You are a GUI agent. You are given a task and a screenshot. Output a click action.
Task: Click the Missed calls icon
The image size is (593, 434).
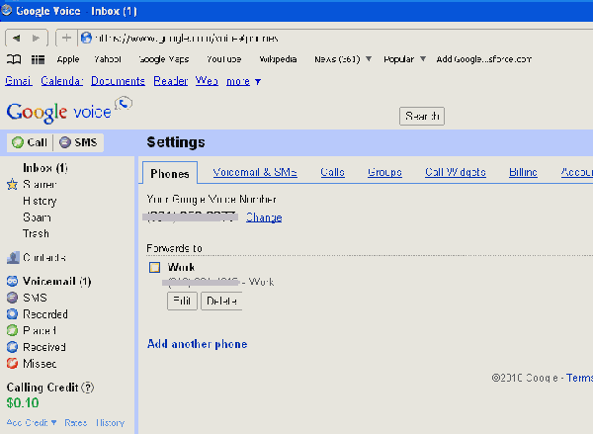point(12,363)
